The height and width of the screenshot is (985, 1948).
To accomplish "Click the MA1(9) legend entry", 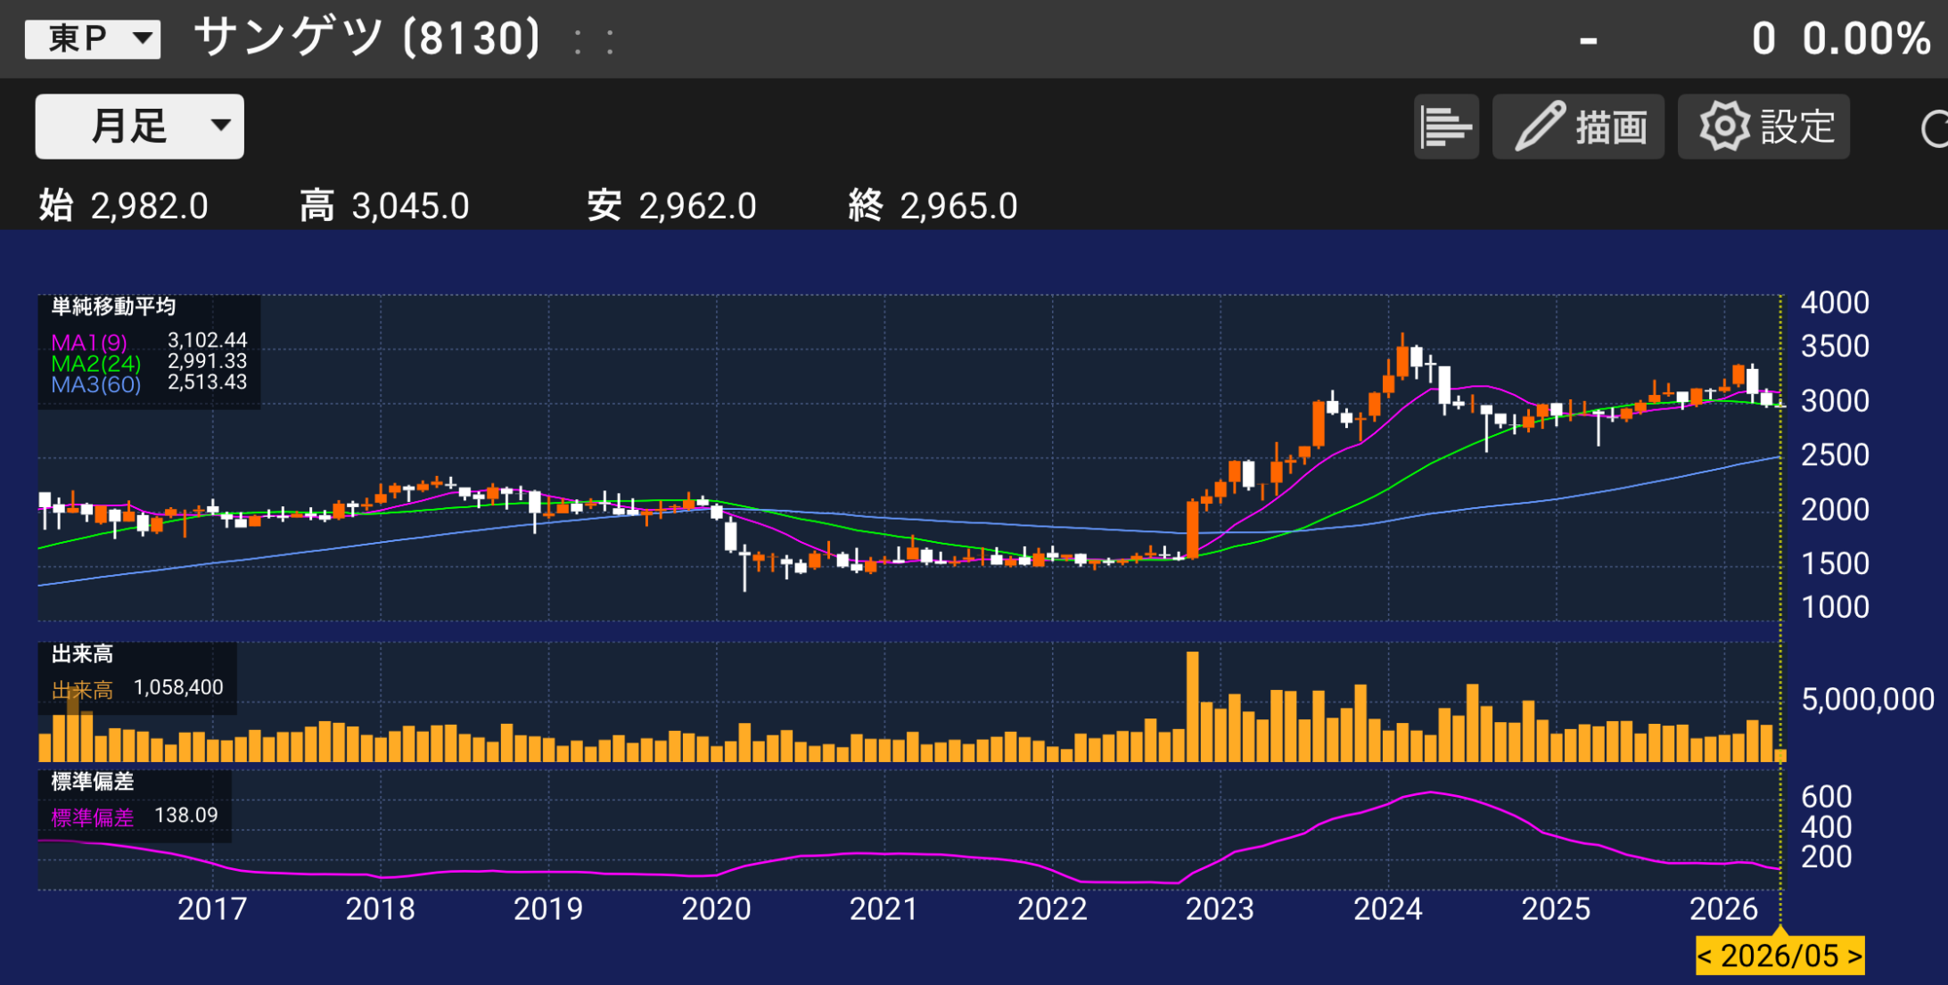I will tap(89, 342).
